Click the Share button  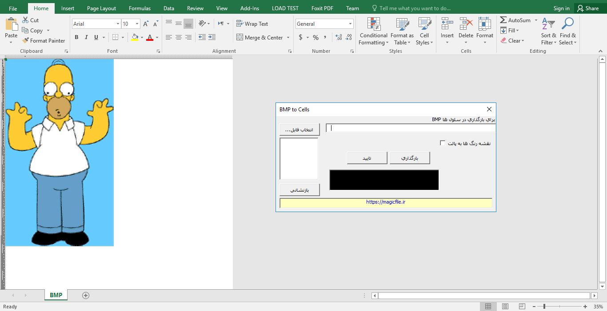click(x=588, y=8)
